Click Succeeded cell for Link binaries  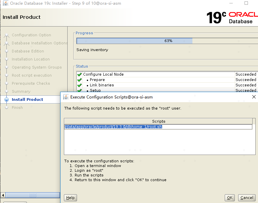tap(246, 85)
